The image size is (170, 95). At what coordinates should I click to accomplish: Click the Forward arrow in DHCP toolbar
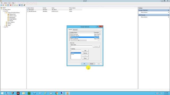click(3, 5)
